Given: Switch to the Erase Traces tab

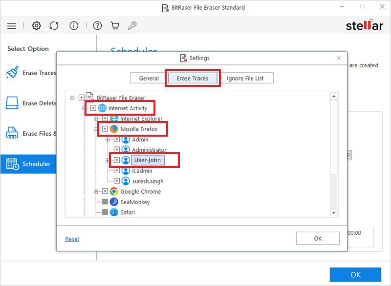Looking at the screenshot, I should 192,78.
